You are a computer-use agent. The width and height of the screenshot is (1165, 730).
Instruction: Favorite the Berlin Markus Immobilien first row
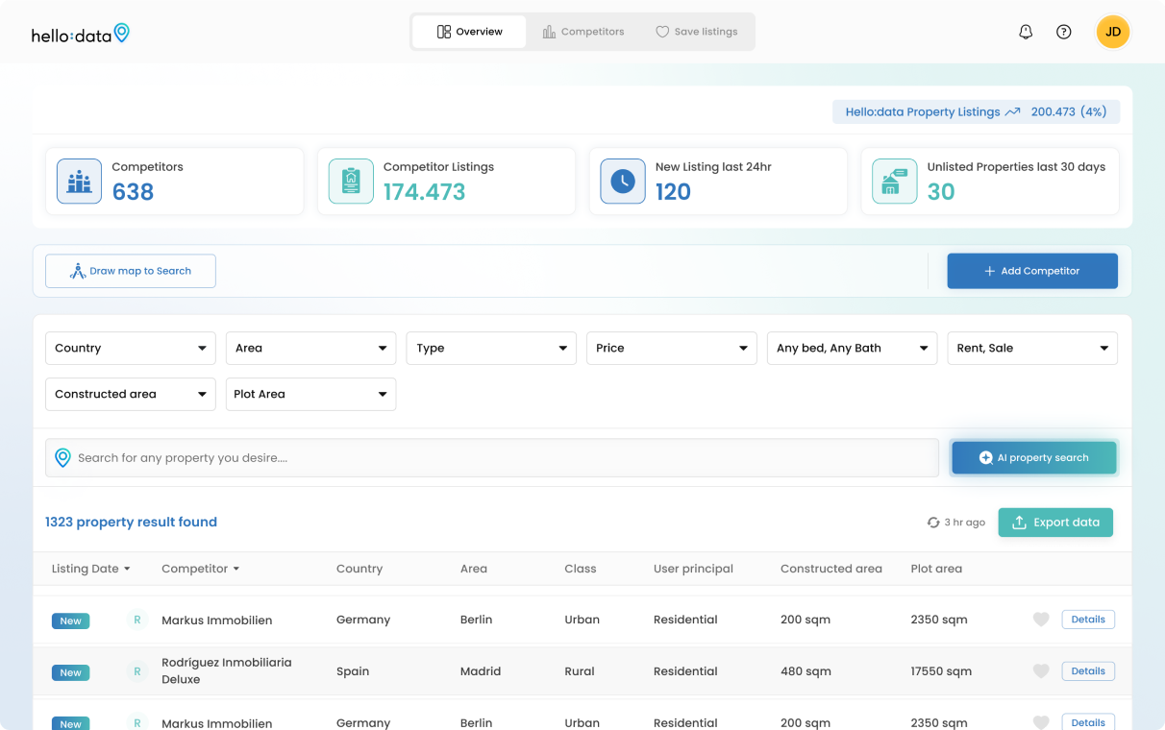pos(1040,620)
